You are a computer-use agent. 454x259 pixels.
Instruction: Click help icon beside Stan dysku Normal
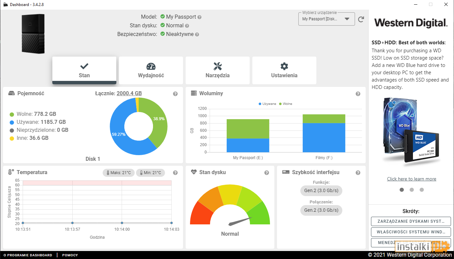[187, 26]
